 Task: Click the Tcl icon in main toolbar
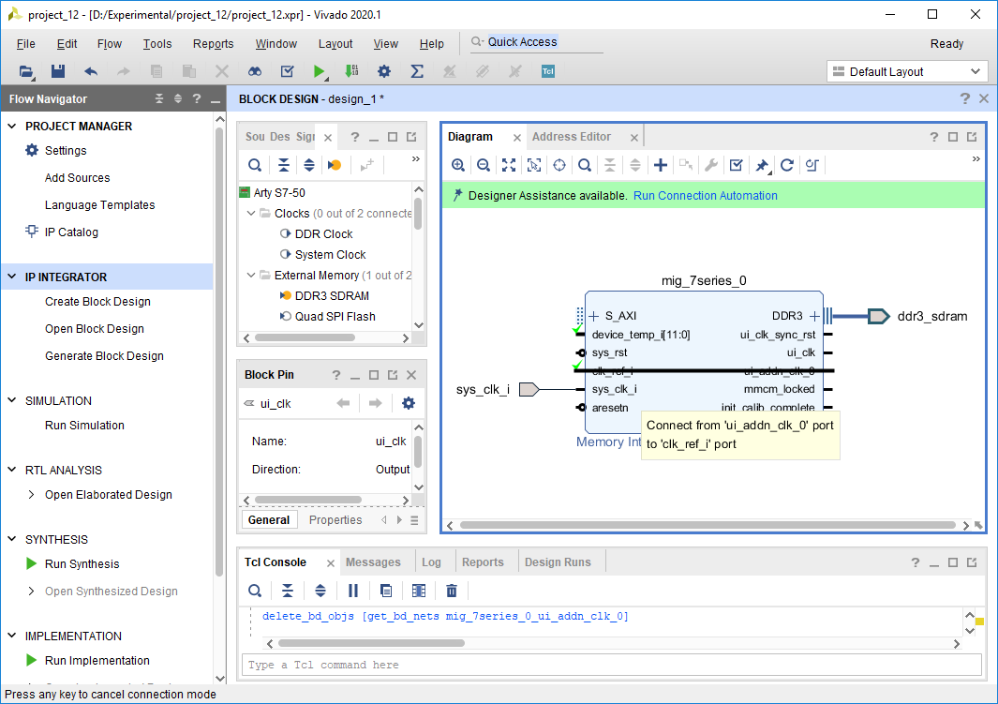548,71
